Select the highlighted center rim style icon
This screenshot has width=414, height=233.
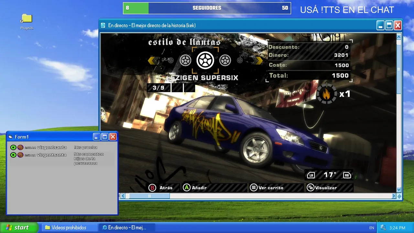pyautogui.click(x=205, y=60)
